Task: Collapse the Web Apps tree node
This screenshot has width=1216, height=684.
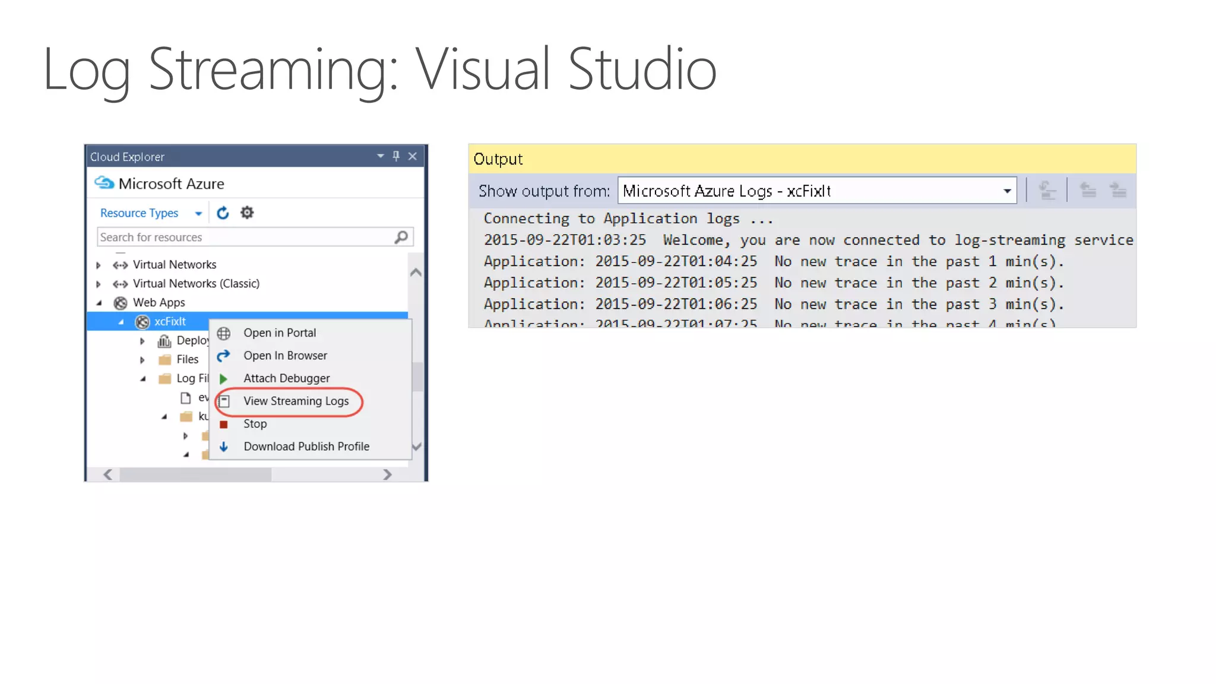Action: 99,303
